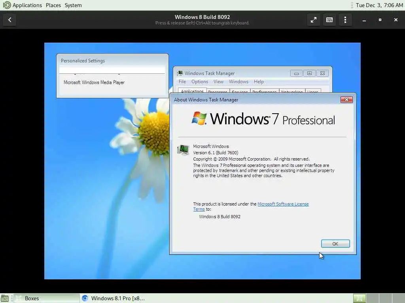
Task: Click the Windows 8 Build 8092 licensee text
Action: (x=220, y=217)
